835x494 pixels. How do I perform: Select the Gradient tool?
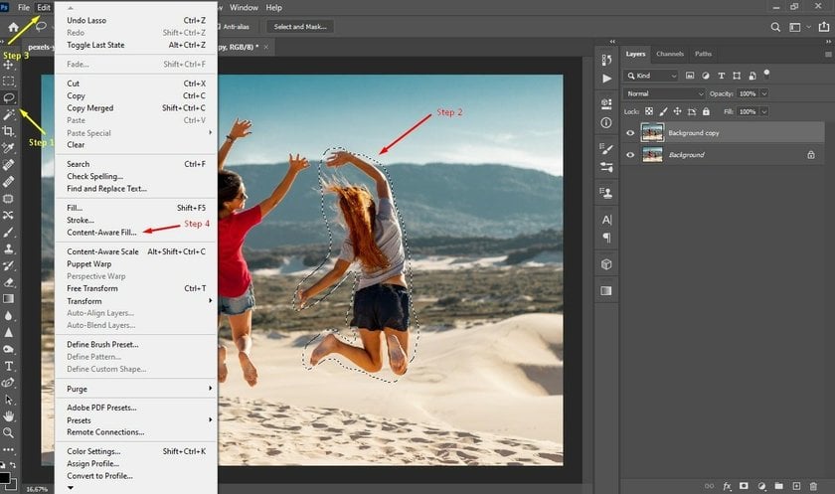9,298
